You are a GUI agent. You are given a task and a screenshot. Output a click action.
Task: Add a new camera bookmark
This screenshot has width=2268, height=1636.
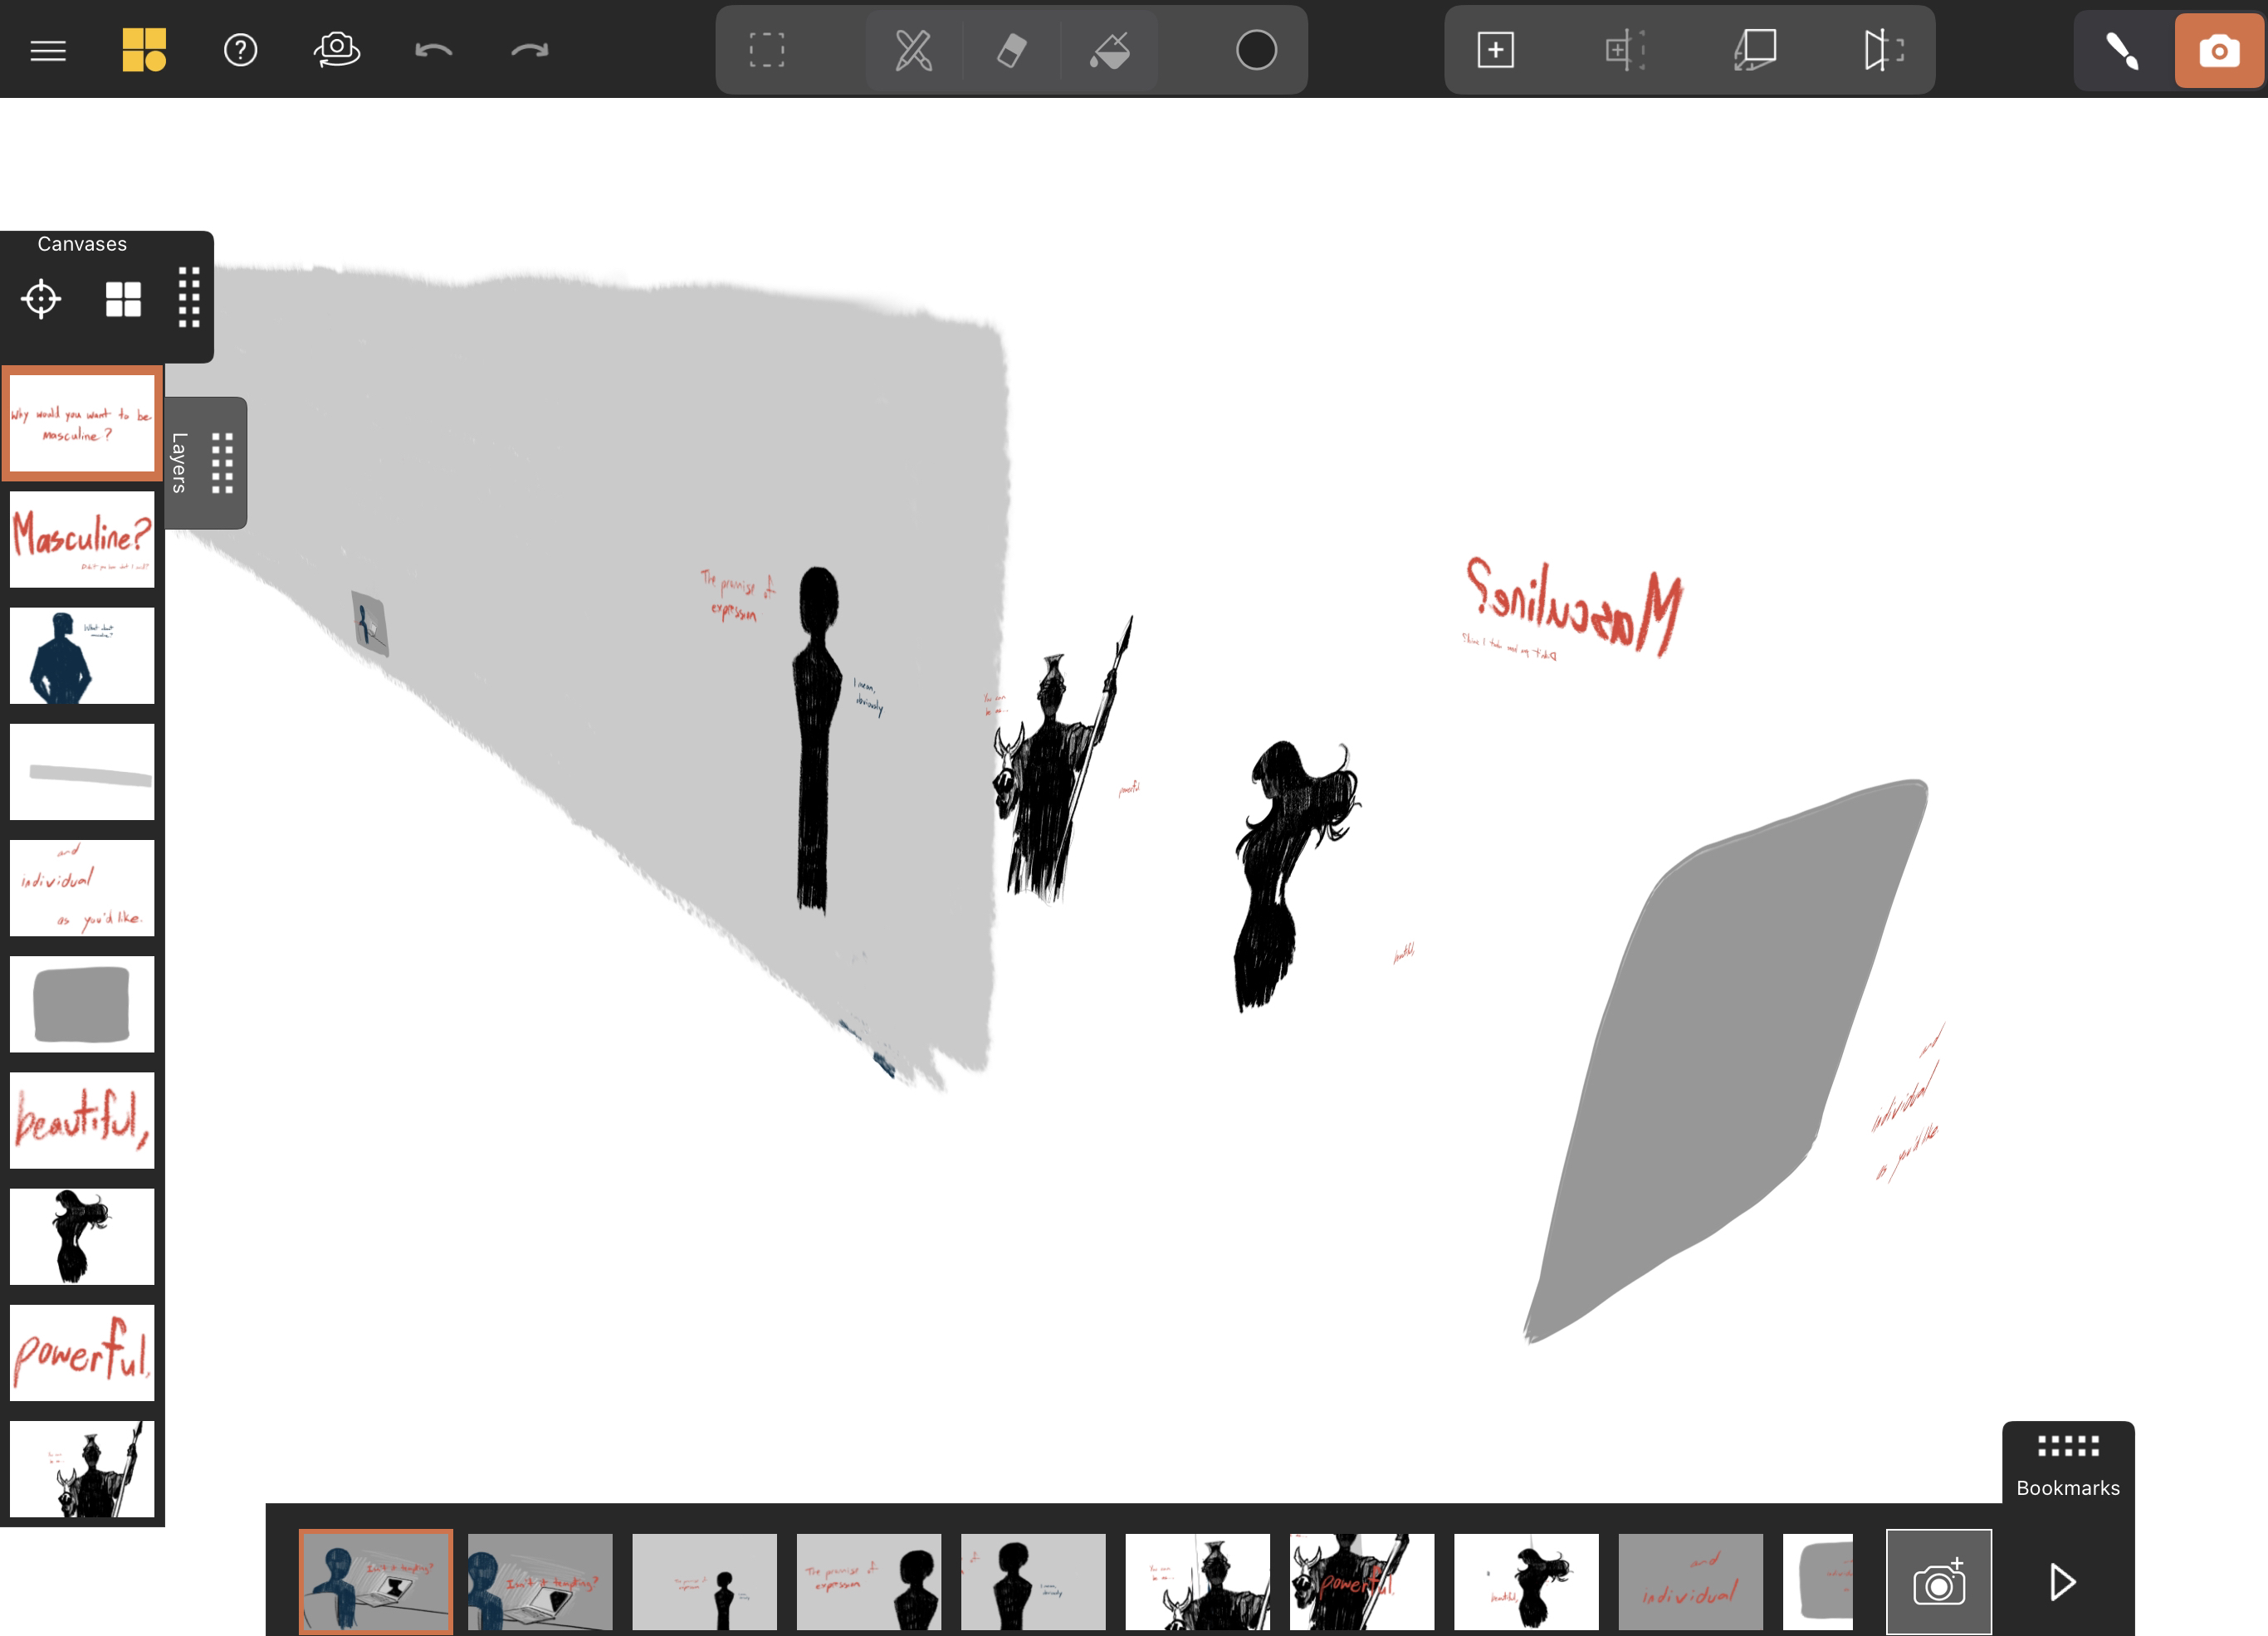tap(1938, 1581)
